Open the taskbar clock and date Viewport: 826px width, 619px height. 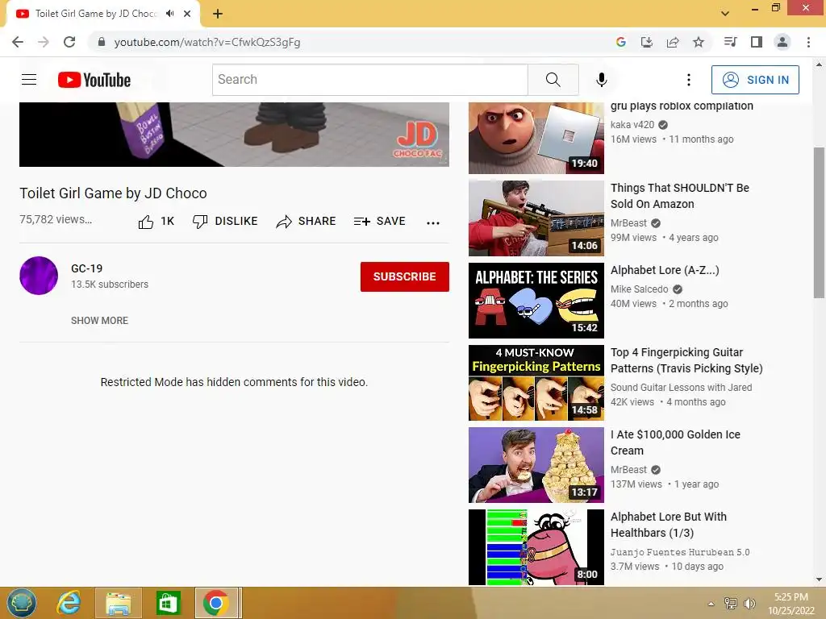pos(791,604)
